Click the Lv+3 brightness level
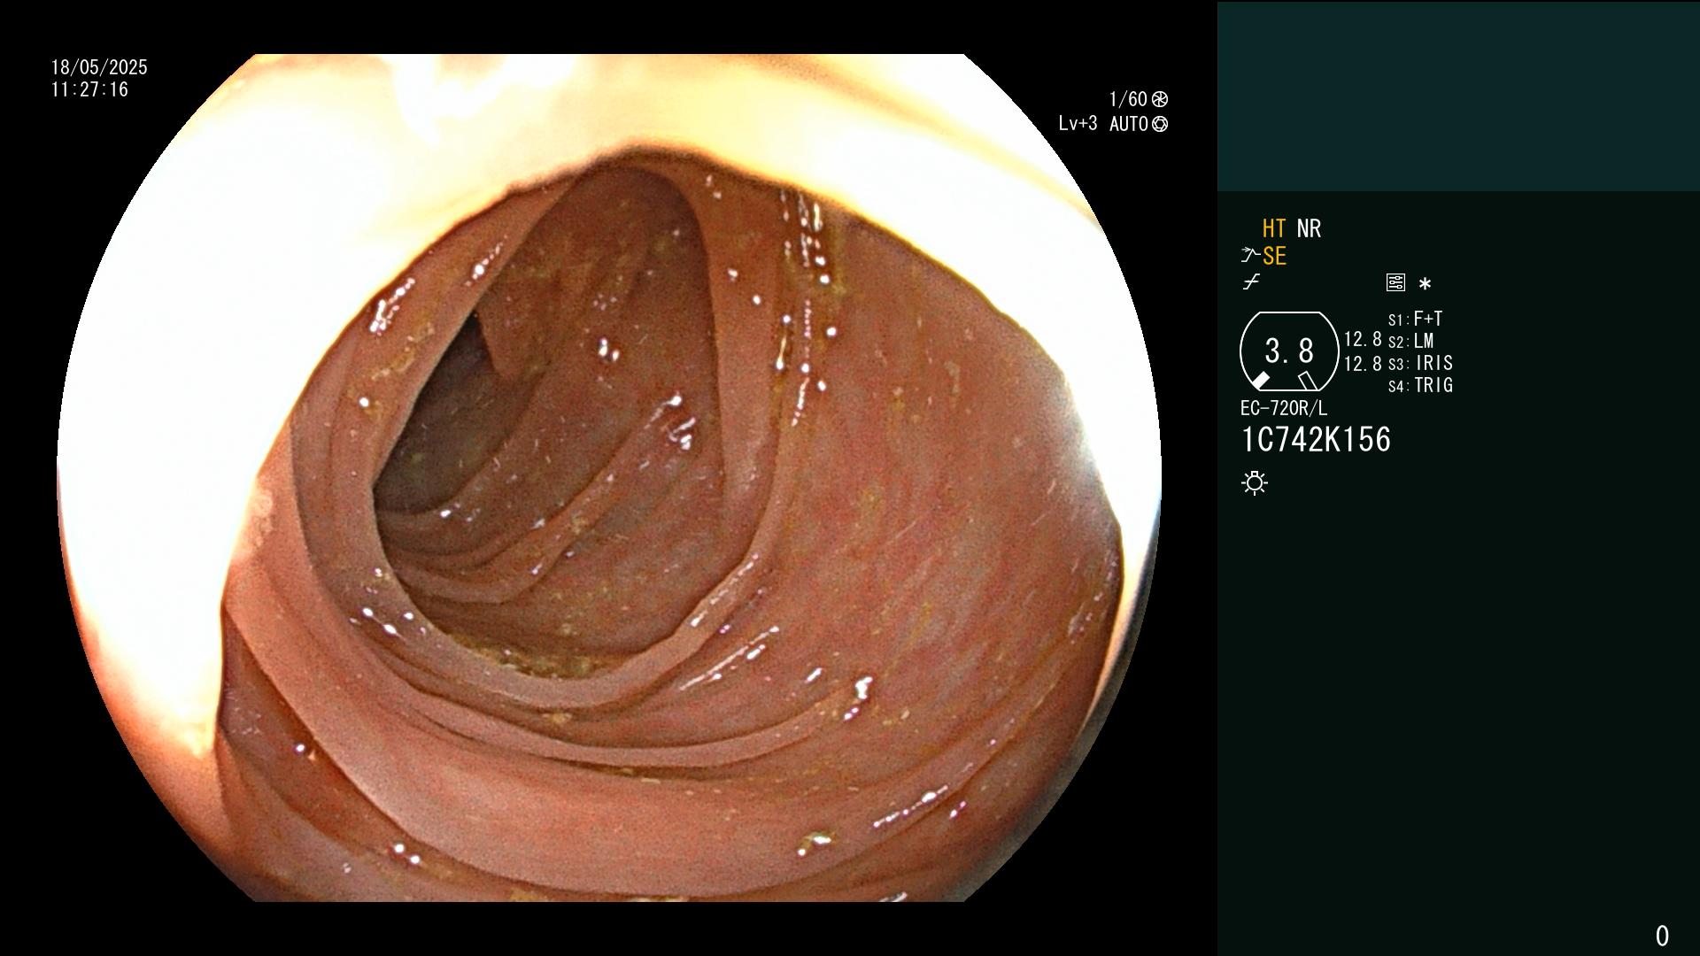Image resolution: width=1700 pixels, height=956 pixels. pos(1078,124)
